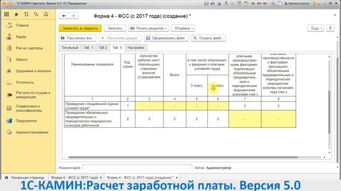Toggle the window panels layout icon
The image size is (341, 191).
pos(279,4)
